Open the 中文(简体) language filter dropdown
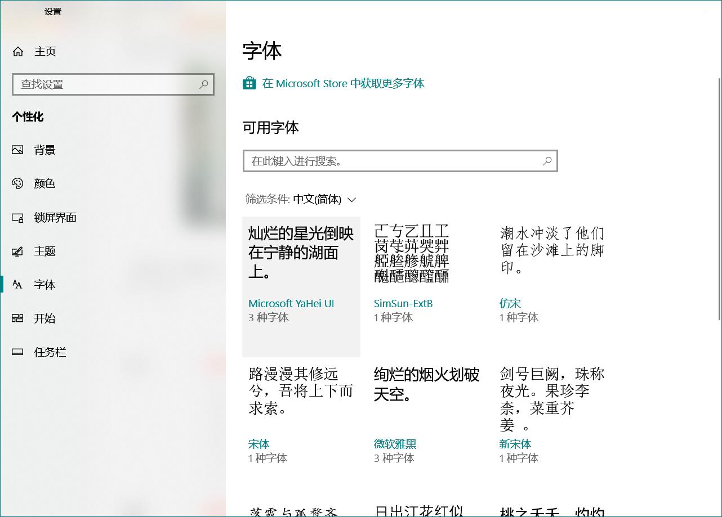This screenshot has height=517, width=722. pos(318,199)
